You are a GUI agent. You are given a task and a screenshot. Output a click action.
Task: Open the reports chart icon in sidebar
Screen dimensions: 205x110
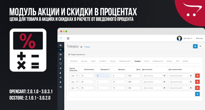click(x=61, y=87)
